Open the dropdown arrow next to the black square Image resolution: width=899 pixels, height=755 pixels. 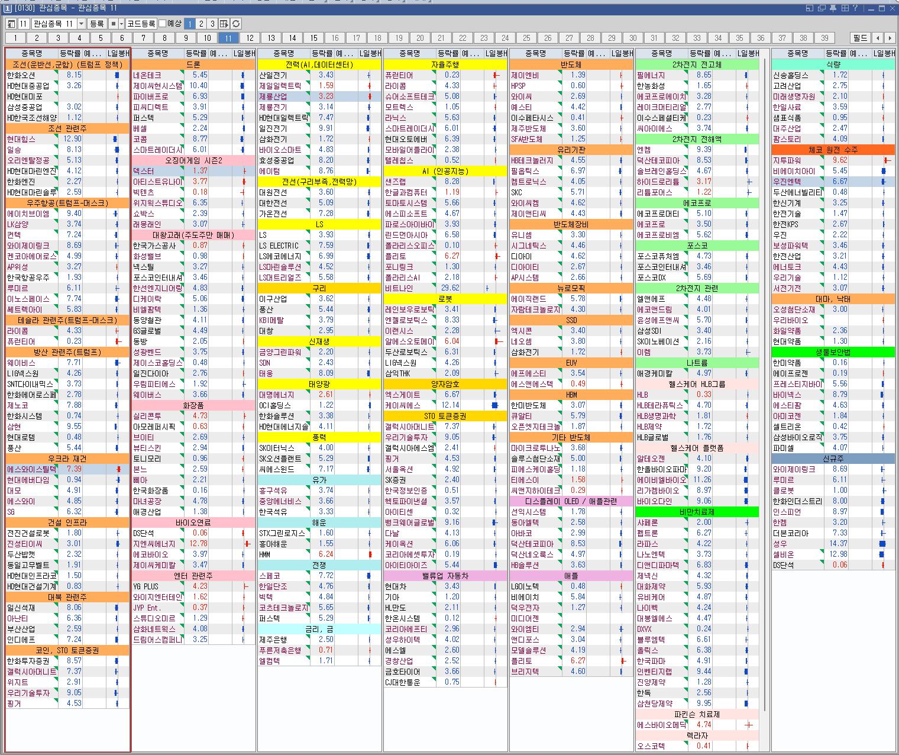121,24
